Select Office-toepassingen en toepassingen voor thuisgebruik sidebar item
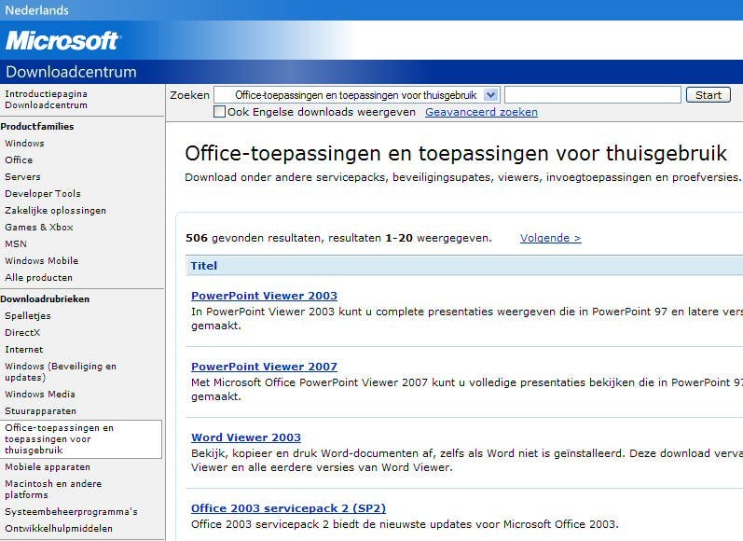743x541 pixels. 81,439
